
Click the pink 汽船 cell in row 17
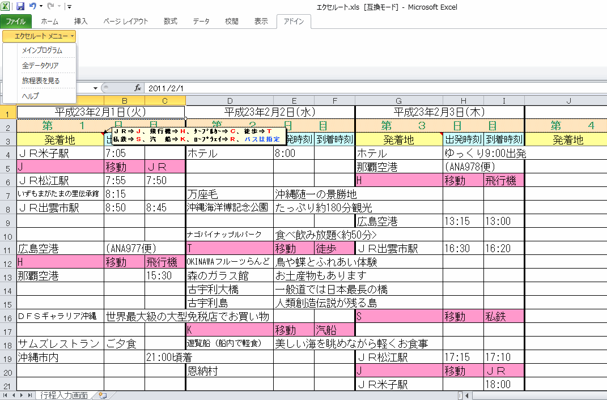[334, 330]
